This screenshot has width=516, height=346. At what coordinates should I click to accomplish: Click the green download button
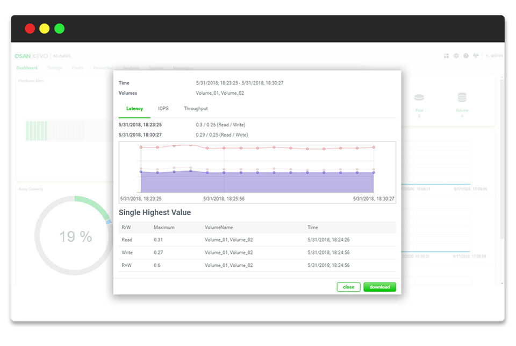380,287
